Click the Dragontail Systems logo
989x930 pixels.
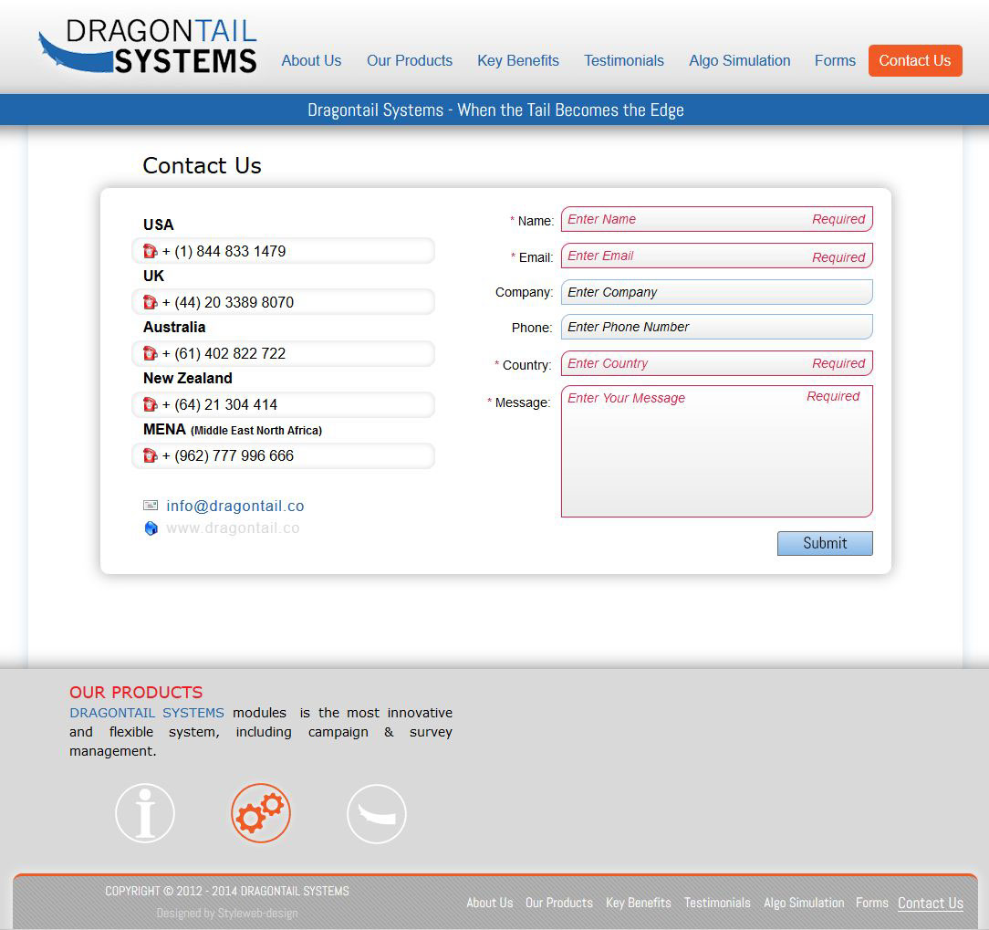(x=148, y=46)
